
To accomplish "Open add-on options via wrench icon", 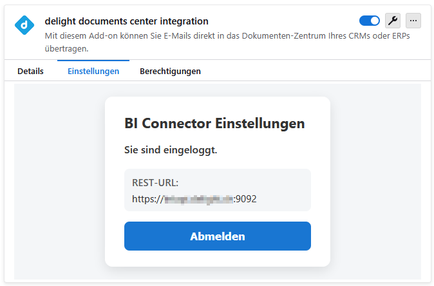I will pos(392,21).
